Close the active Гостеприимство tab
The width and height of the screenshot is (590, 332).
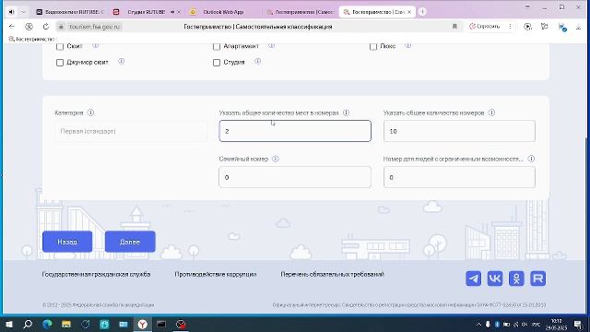(x=409, y=12)
